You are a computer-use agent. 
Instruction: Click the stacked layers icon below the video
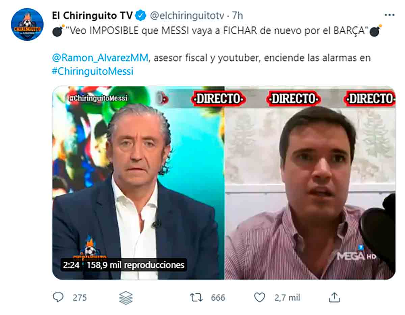(x=126, y=297)
